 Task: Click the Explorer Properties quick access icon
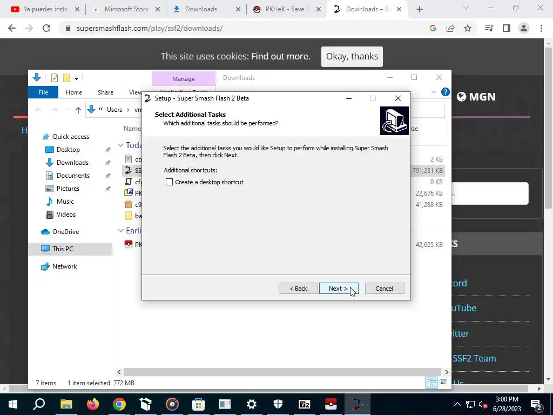(55, 78)
